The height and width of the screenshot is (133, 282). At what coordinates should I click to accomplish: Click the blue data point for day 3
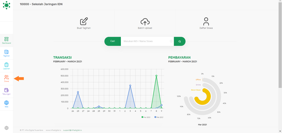click(x=130, y=86)
